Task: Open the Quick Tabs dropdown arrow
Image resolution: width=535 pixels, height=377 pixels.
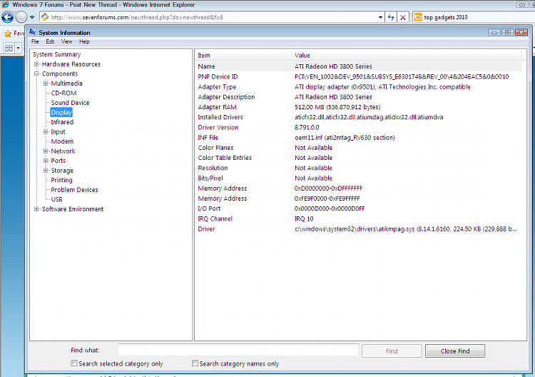Action: [18, 48]
